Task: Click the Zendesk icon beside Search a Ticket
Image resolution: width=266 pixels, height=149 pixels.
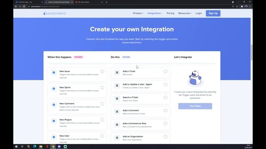Action: point(117,99)
